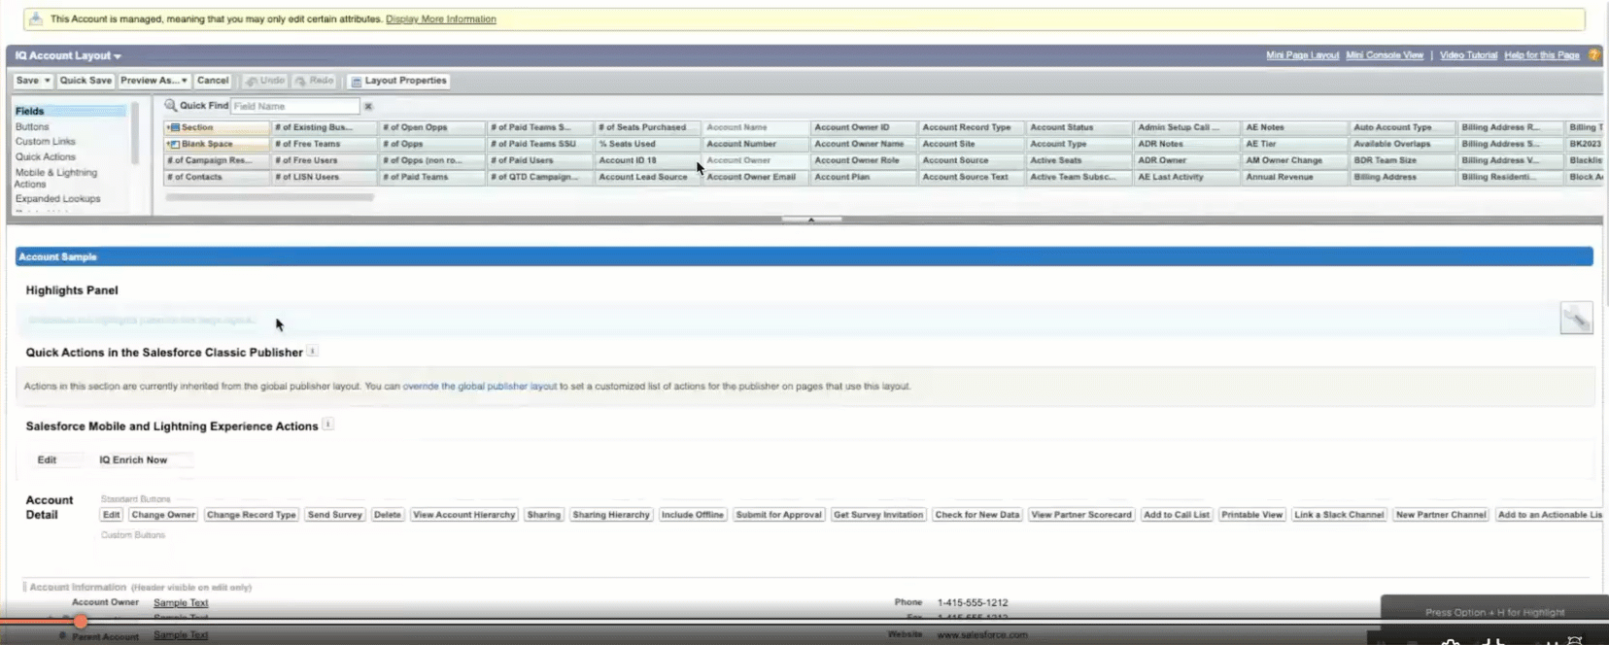The height and width of the screenshot is (645, 1609).
Task: Click the orange help question mark icon
Action: click(1593, 55)
